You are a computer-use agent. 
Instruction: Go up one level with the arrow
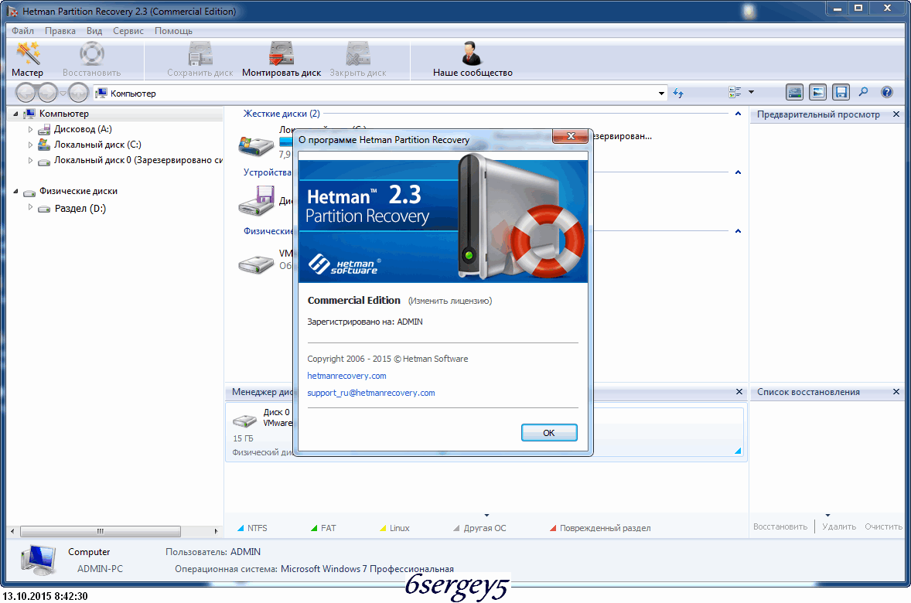point(78,92)
